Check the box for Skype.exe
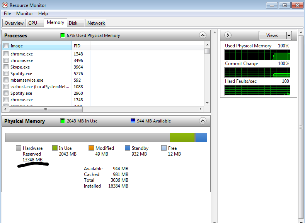 [x=6, y=67]
